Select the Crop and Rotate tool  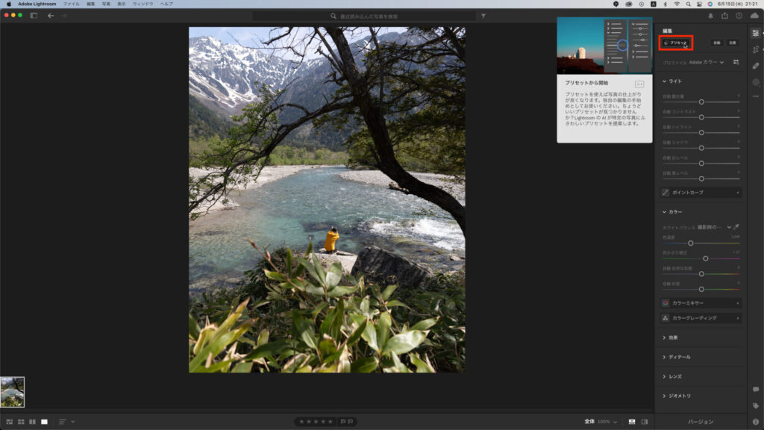[755, 49]
